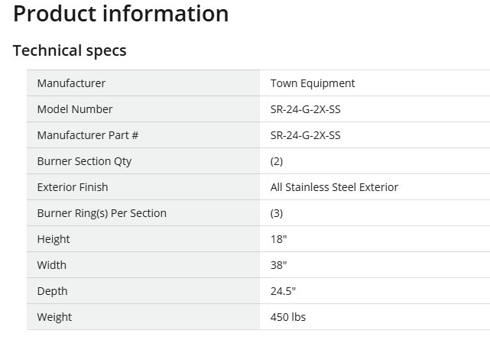Select All Stainless Steel Exterior text
This screenshot has width=490, height=353.
[334, 187]
